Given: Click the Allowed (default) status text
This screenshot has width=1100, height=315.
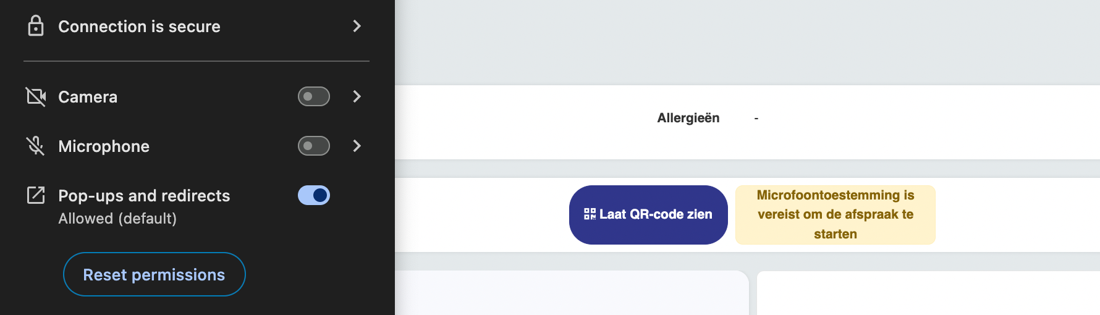Looking at the screenshot, I should 117,219.
